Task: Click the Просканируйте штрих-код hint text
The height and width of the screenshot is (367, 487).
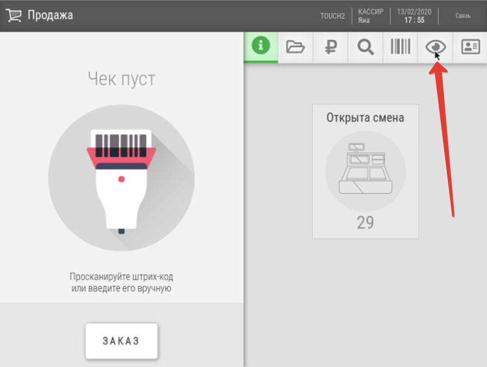Action: click(121, 282)
